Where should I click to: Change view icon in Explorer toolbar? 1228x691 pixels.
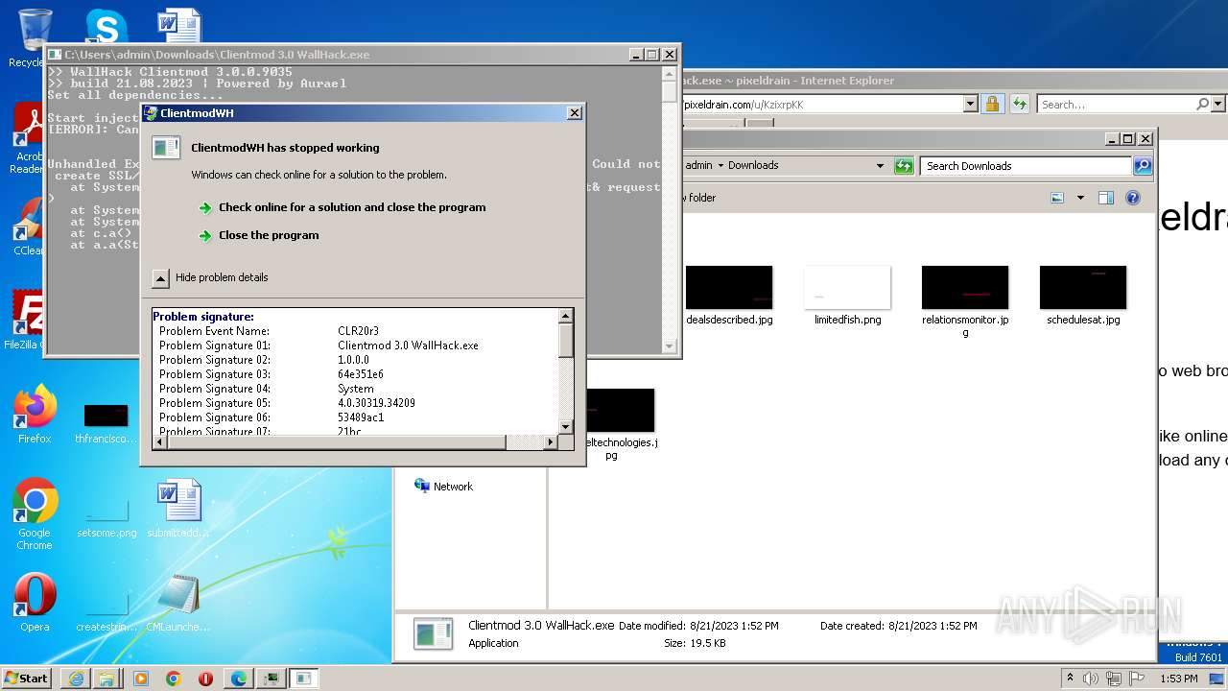pyautogui.click(x=1057, y=198)
